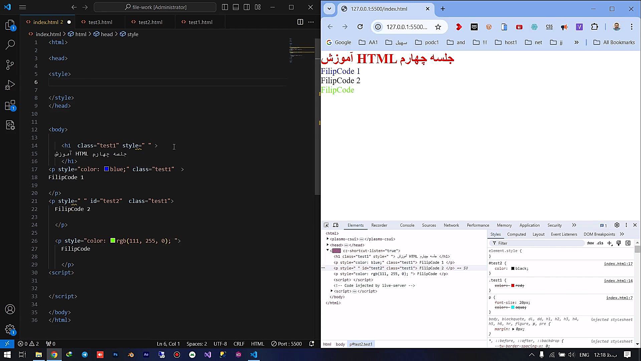The height and width of the screenshot is (361, 641).
Task: Open the Extensions view in VS Code
Action: click(x=10, y=105)
